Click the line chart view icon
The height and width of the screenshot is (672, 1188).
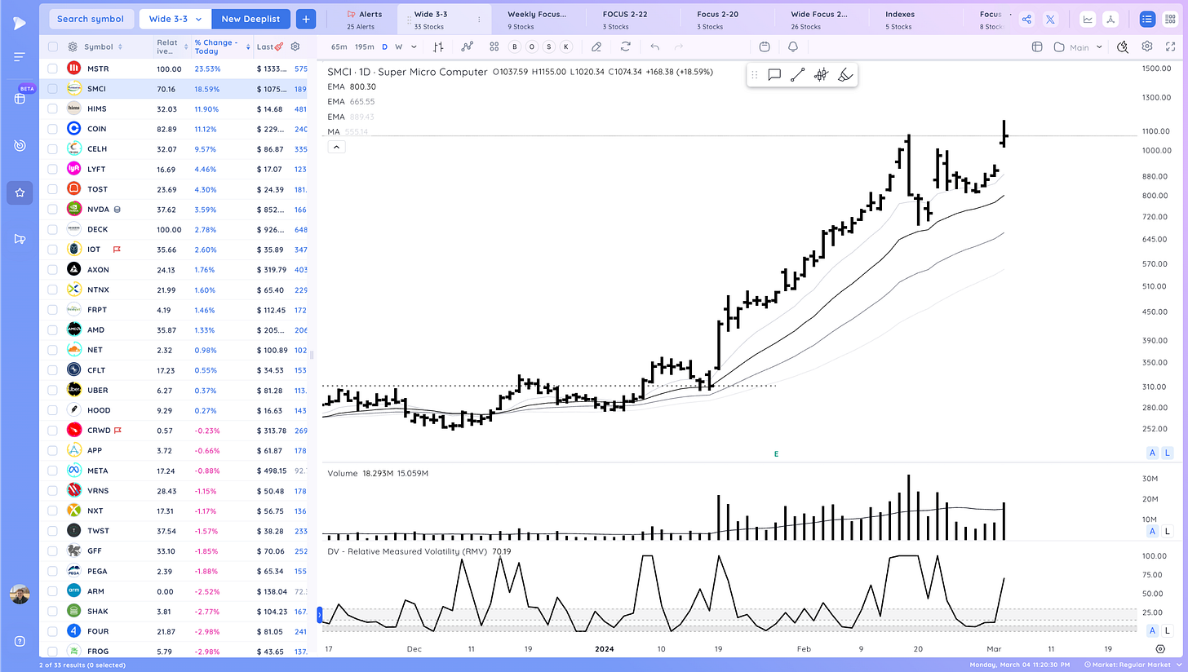1088,20
